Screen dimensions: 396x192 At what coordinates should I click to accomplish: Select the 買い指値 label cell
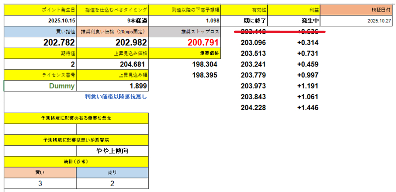[40, 32]
